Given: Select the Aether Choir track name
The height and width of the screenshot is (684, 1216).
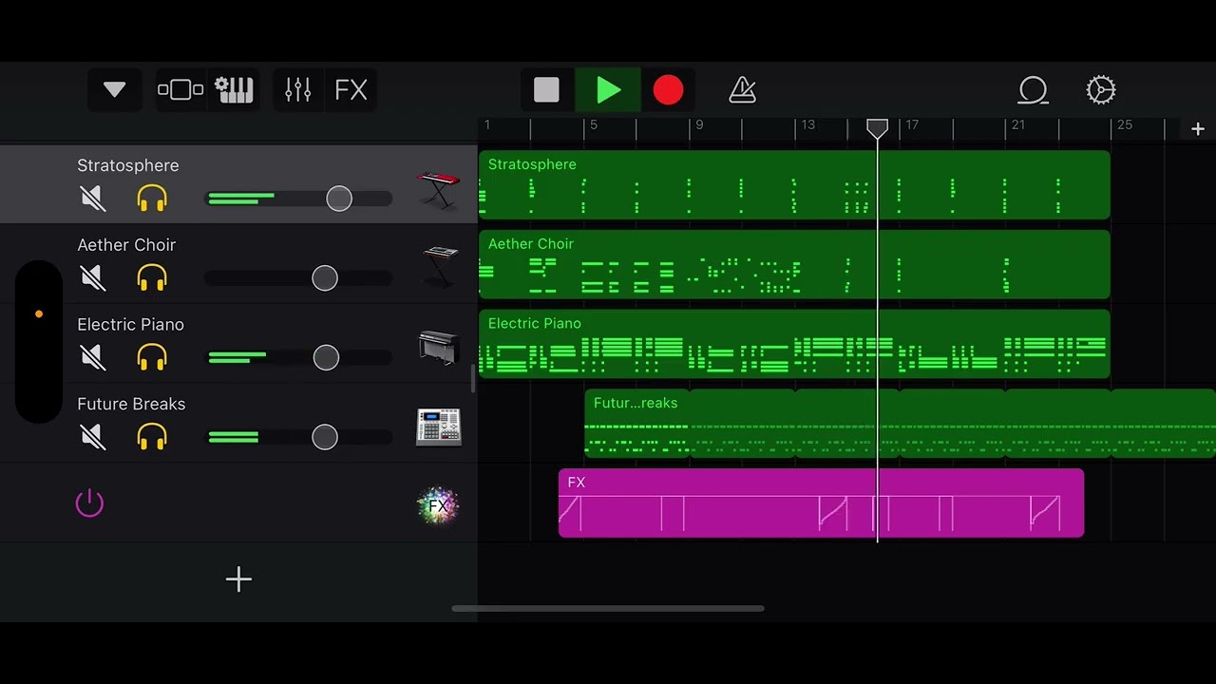Looking at the screenshot, I should click(x=126, y=245).
